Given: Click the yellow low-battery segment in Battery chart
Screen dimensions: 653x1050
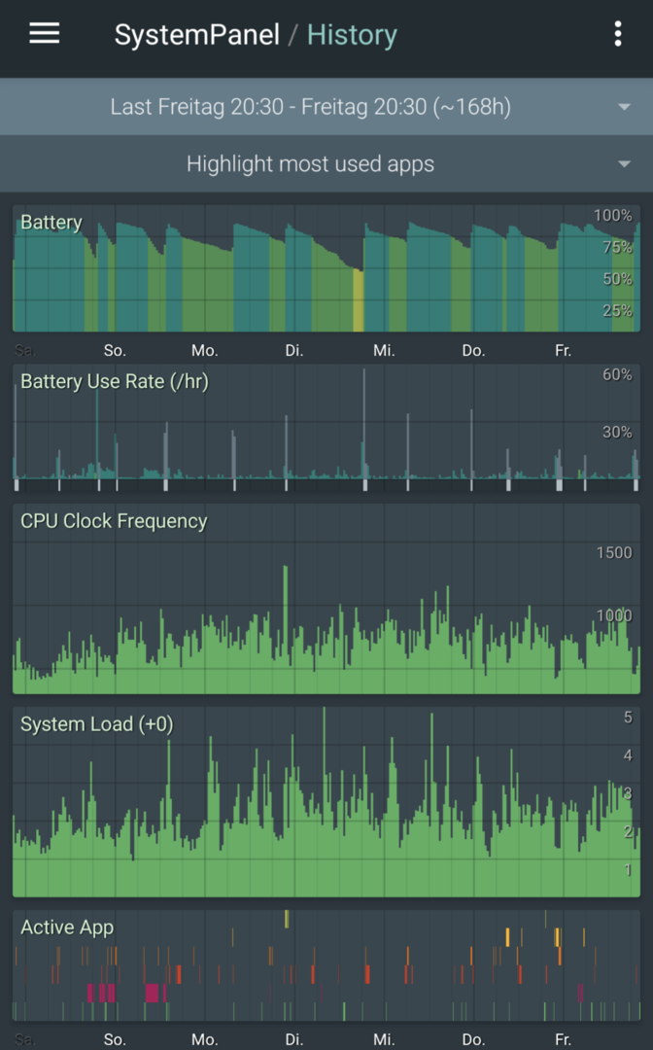Looking at the screenshot, I should click(358, 301).
